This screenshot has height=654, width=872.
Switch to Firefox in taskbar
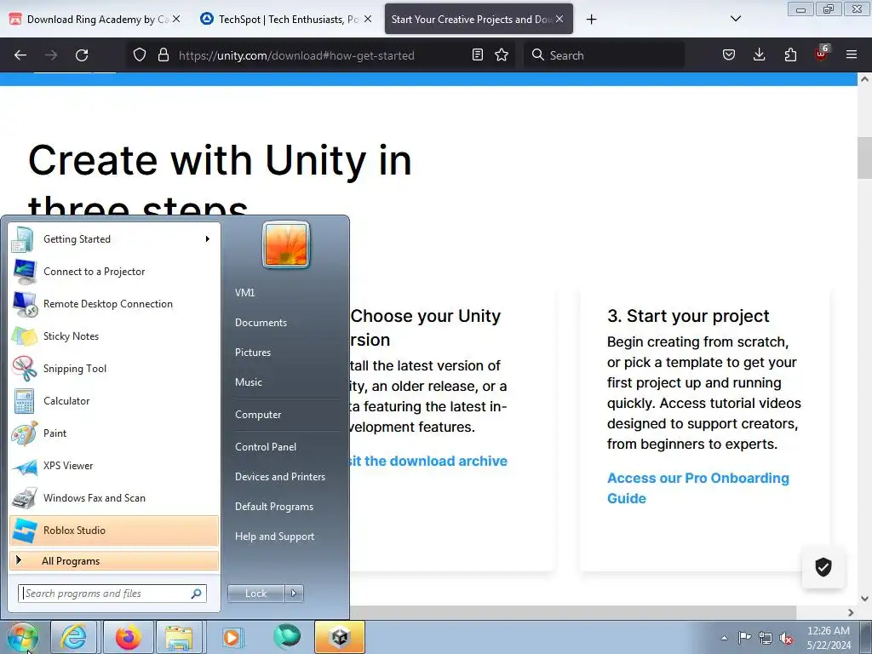pos(128,637)
